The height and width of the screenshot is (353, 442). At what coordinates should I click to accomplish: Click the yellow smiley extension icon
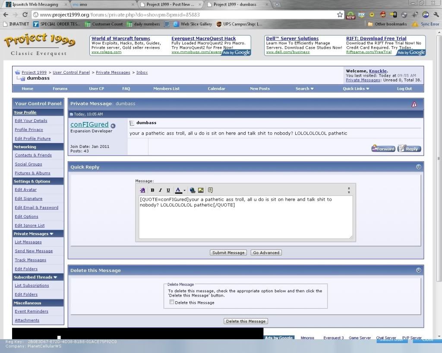(x=372, y=15)
